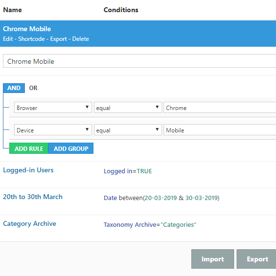Screen dimensions: 276x276
Task: Open the equal operator dropdown for Browser
Action: coord(128,108)
